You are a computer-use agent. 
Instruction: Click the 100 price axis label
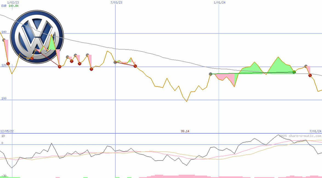(4, 98)
